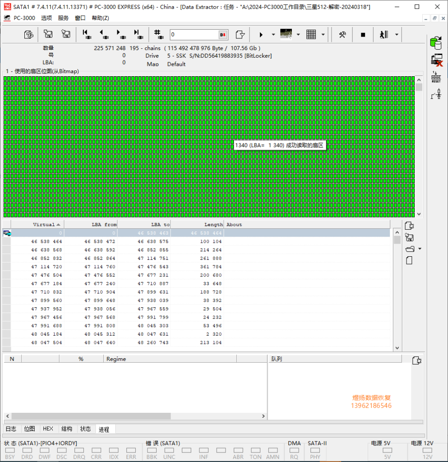Viewport: 448px width, 462px height.
Task: Stop the process with square stop button
Action: click(363, 35)
